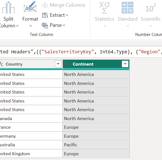Image resolution: width=162 pixels, height=160 pixels.
Task: Click the Scientific 10-squared icon
Action: pos(151,8)
